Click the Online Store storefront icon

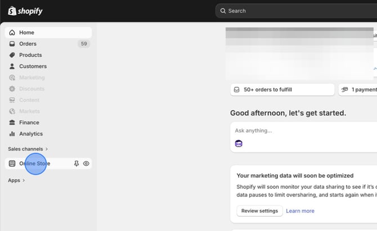(x=12, y=164)
